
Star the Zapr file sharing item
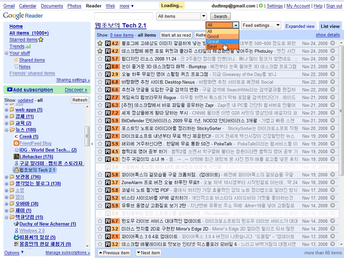point(100,105)
